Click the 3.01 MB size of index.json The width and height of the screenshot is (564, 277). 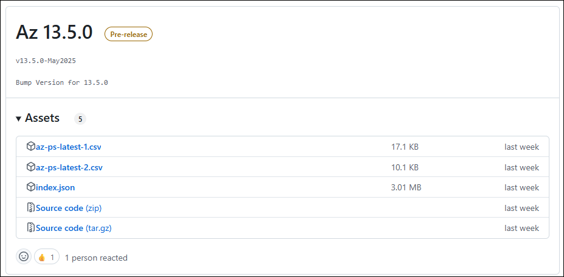pos(406,187)
